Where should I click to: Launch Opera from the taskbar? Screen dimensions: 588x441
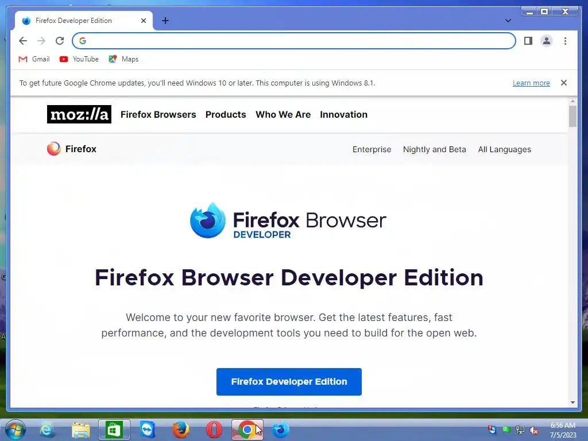click(214, 430)
